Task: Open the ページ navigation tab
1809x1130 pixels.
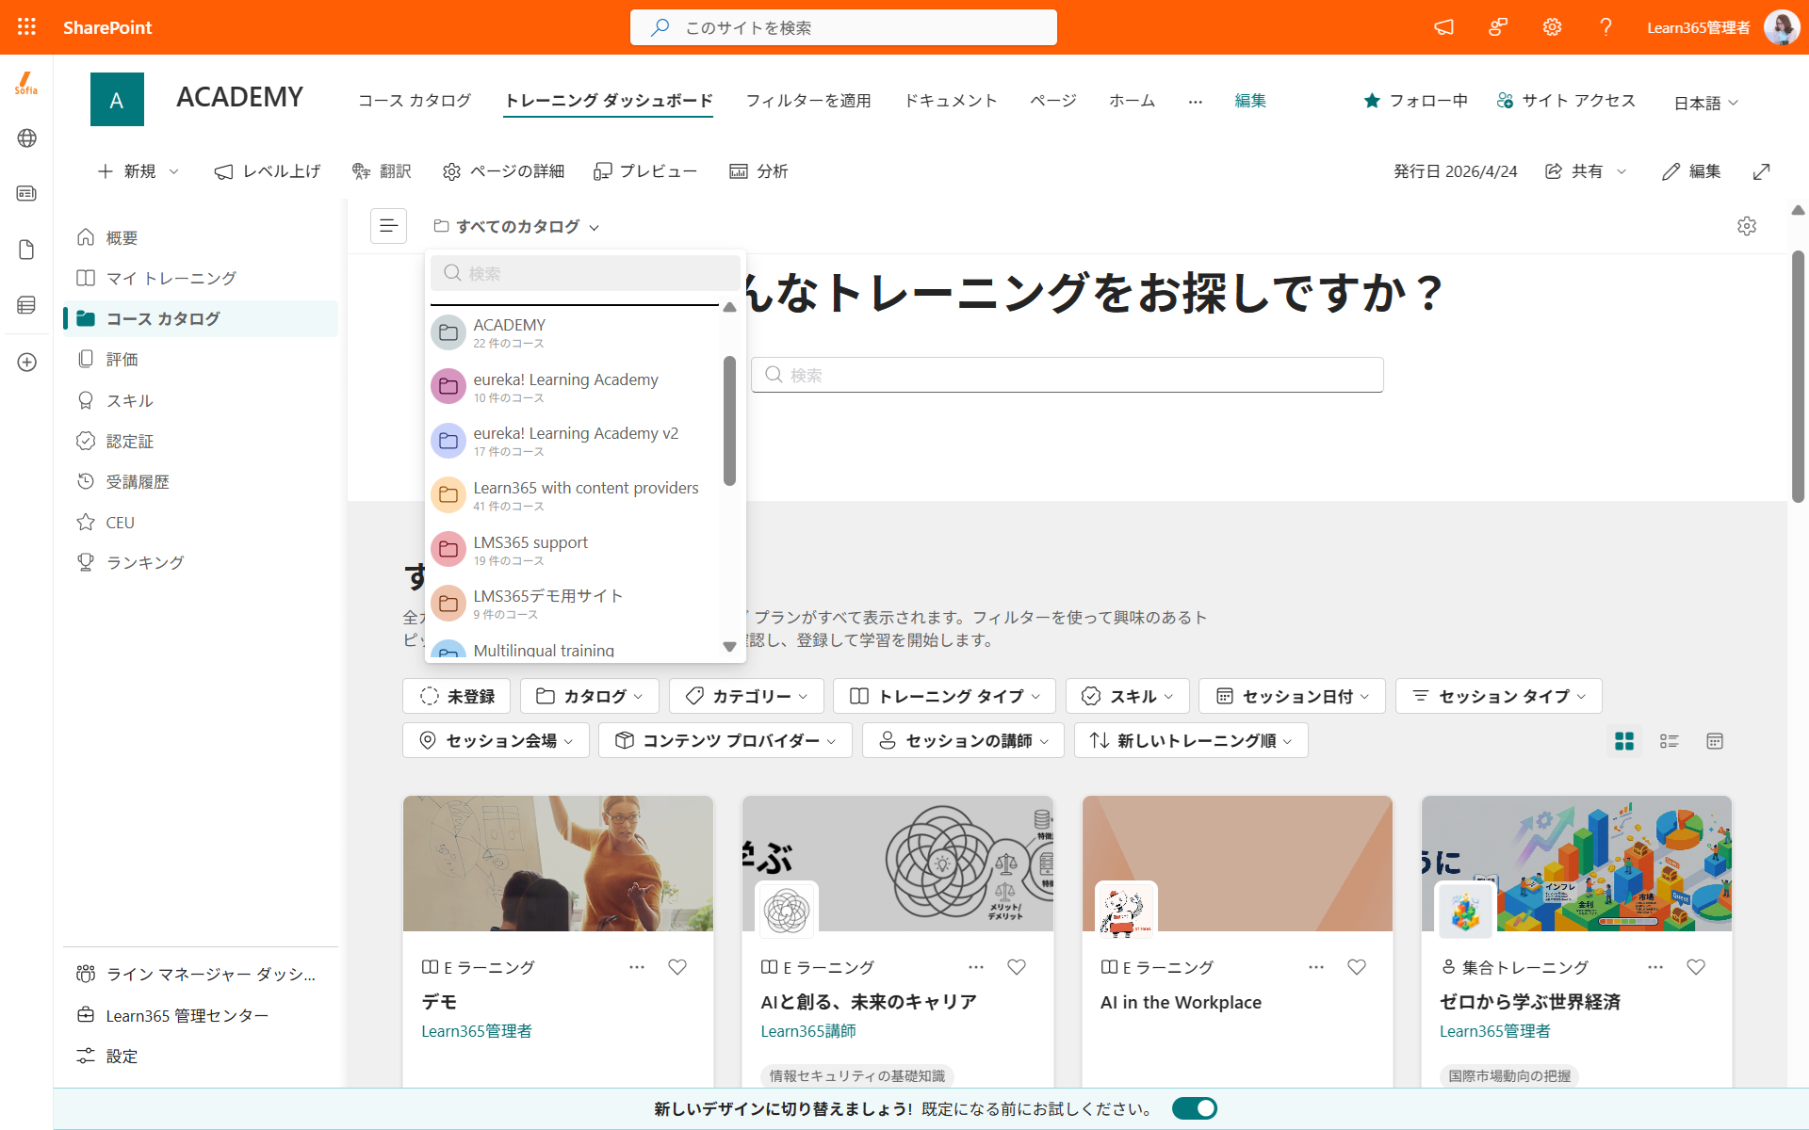Action: point(1052,101)
